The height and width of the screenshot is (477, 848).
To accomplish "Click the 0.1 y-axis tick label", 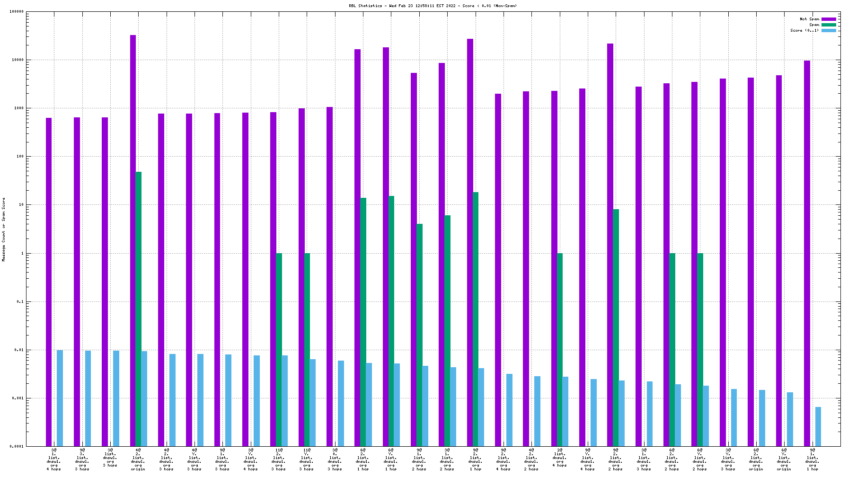I will pyautogui.click(x=20, y=302).
